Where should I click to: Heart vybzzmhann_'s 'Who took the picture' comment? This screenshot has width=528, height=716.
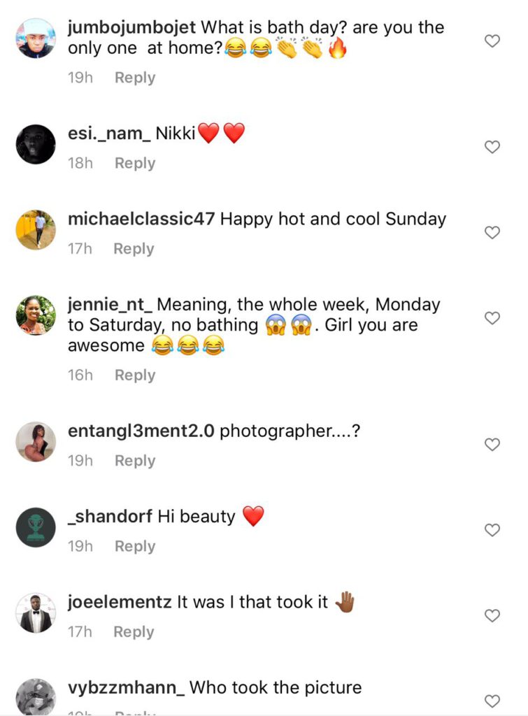click(x=492, y=701)
